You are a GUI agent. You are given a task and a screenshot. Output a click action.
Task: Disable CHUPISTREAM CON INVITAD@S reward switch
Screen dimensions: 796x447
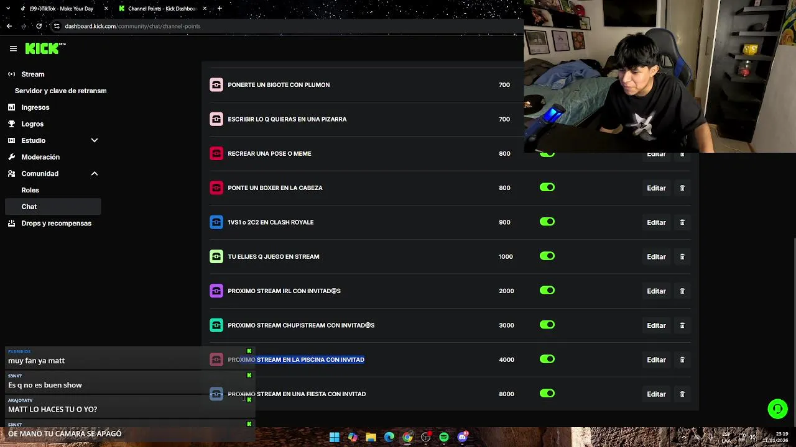(547, 325)
